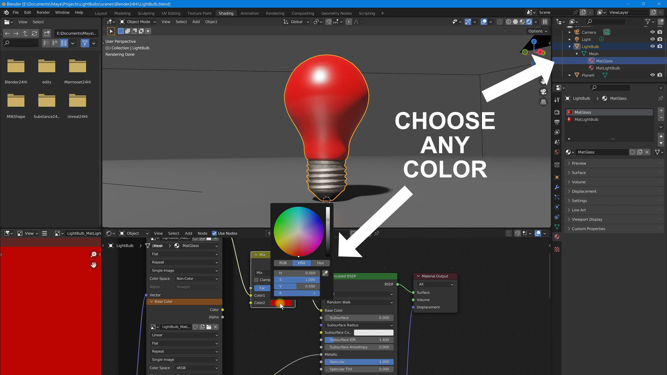This screenshot has height=375, width=667.
Task: Open the Render menu
Action: tap(43, 12)
